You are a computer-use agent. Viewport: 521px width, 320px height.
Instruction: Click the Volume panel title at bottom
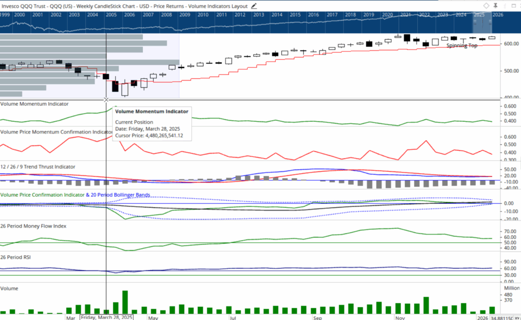[10, 288]
